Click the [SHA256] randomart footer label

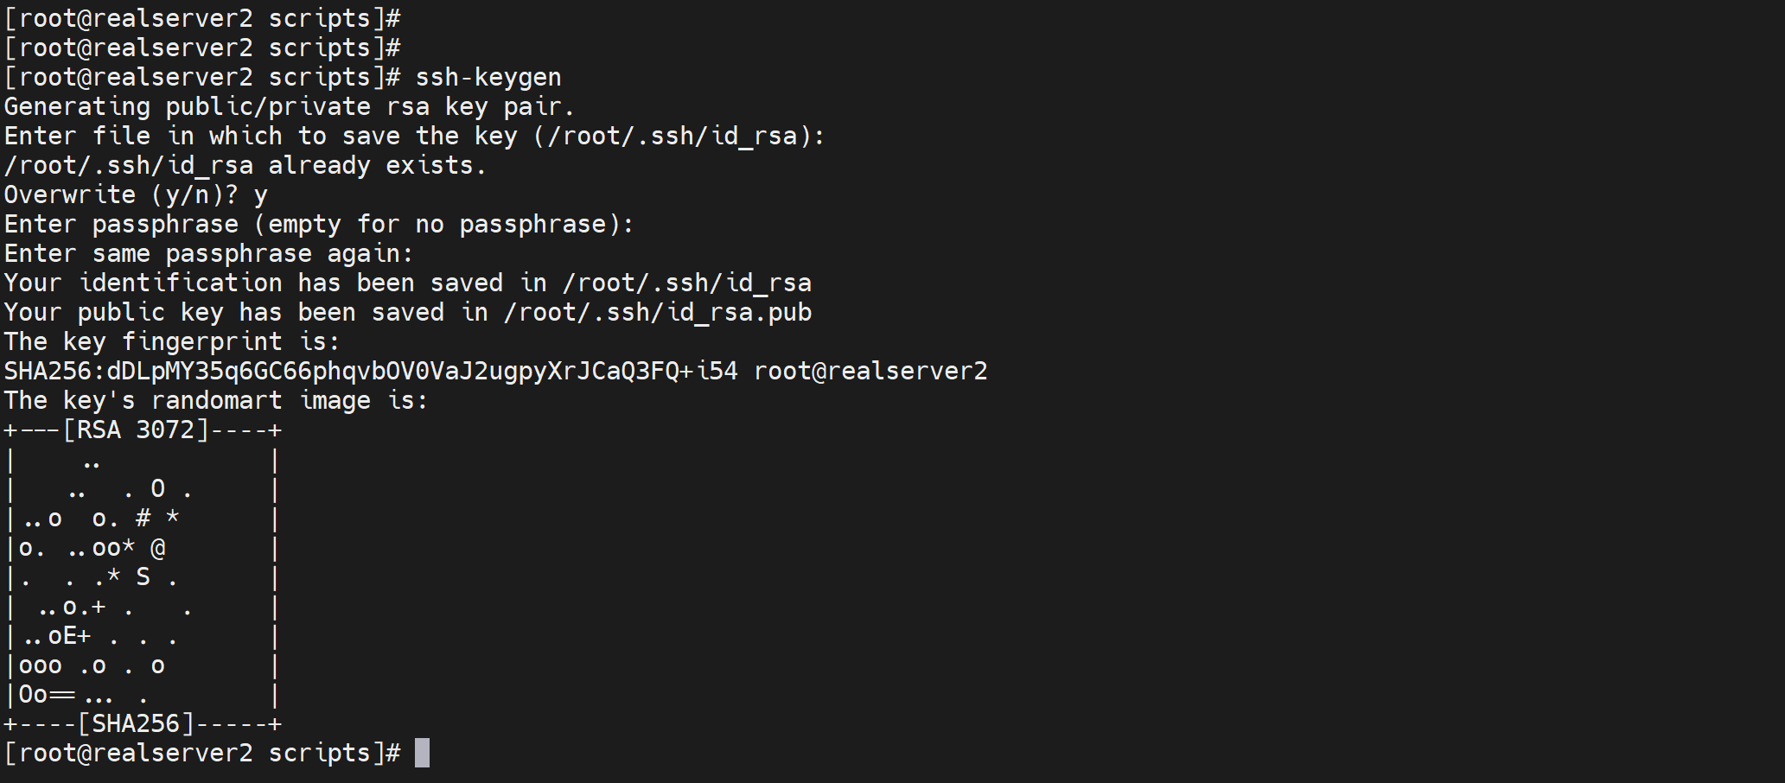136,723
